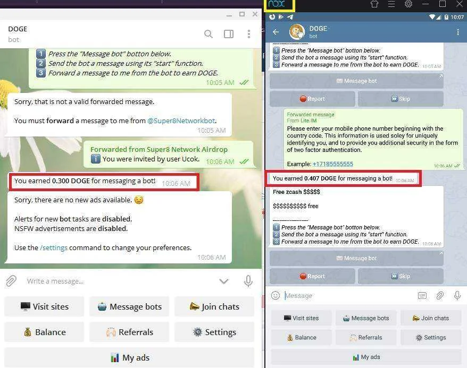Click Join chats in the desktop bot keyboard
Viewport: 467px width, 368px height.
point(214,306)
